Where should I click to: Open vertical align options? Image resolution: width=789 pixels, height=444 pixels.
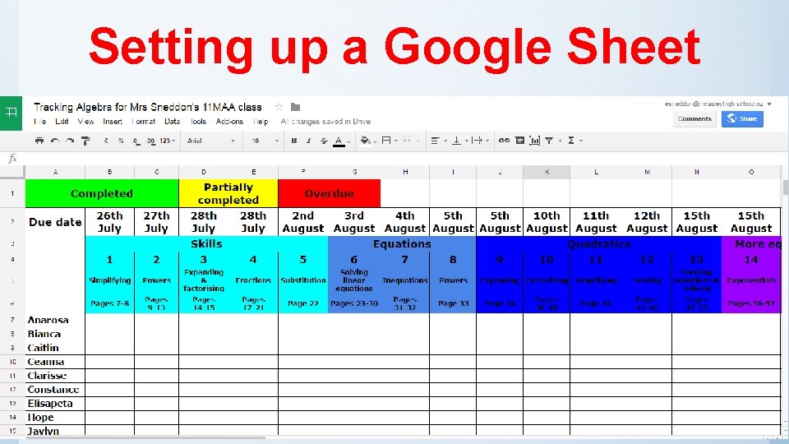tap(459, 141)
